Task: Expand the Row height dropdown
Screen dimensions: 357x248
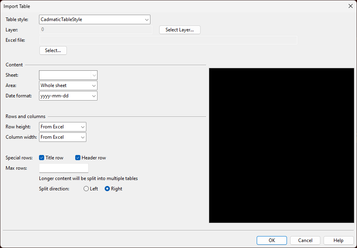Action: (x=63, y=127)
